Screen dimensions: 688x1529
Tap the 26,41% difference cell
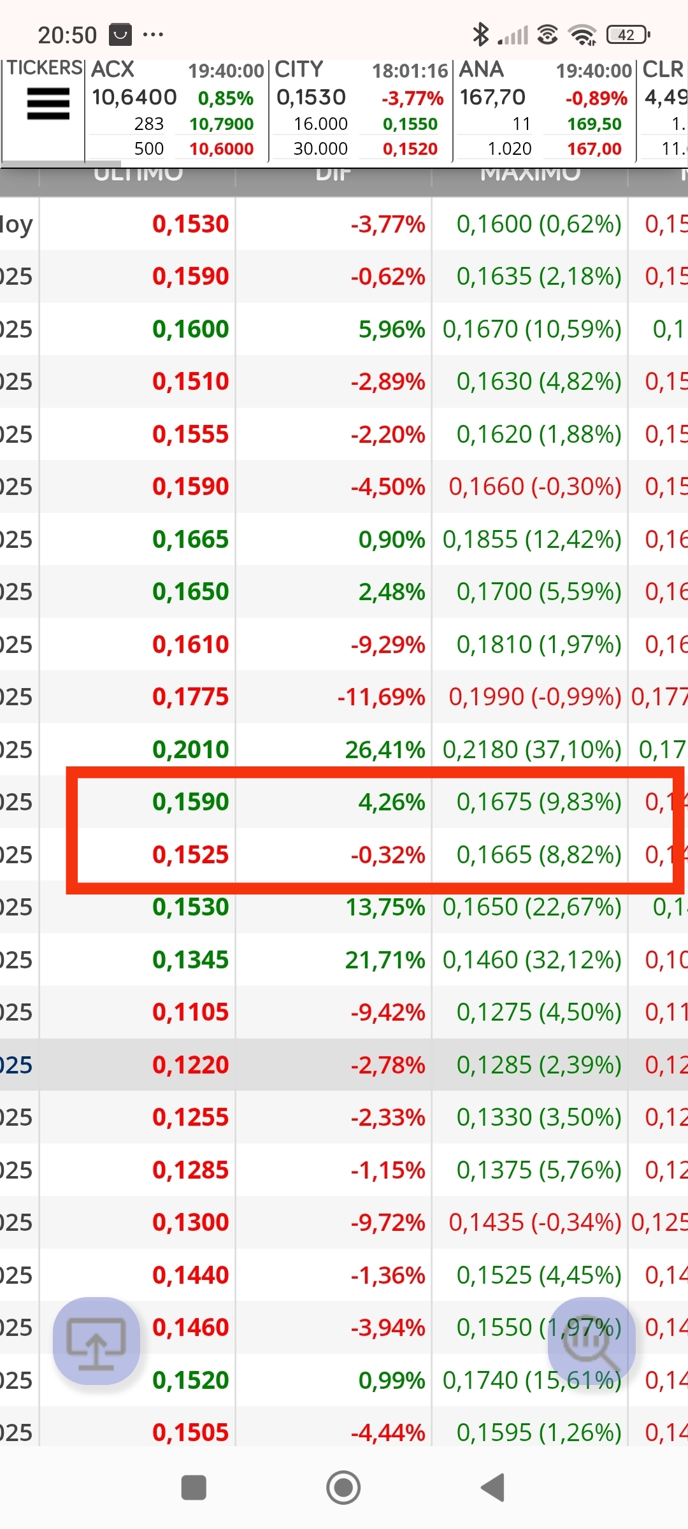coord(385,750)
